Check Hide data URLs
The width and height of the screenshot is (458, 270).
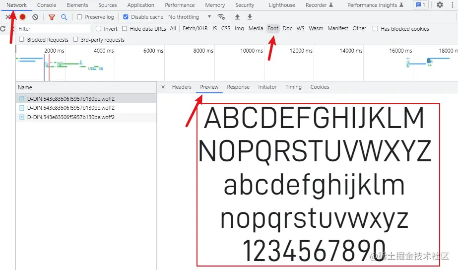click(x=125, y=29)
